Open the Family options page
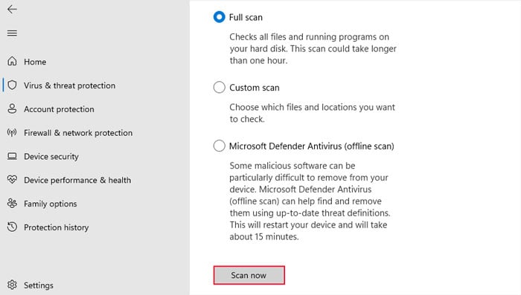The height and width of the screenshot is (295, 521). coord(50,204)
